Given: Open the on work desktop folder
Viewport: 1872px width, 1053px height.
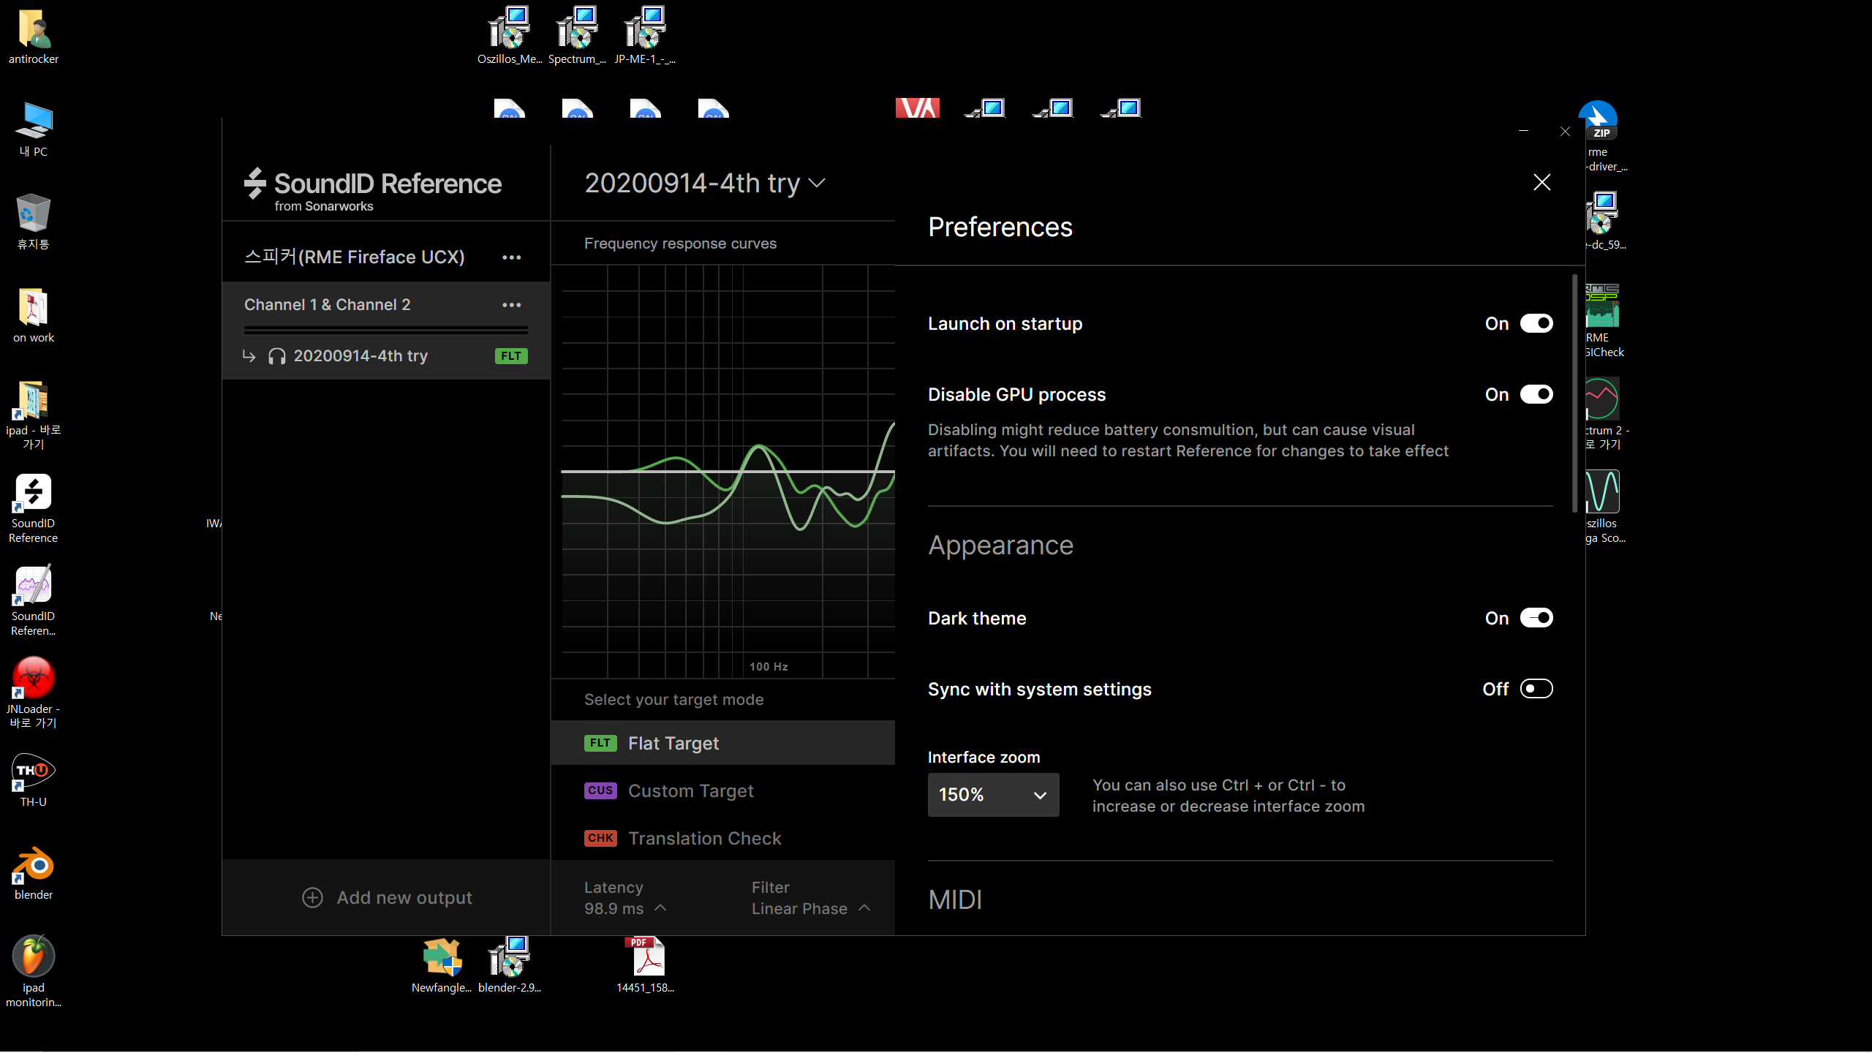Looking at the screenshot, I should tap(33, 315).
